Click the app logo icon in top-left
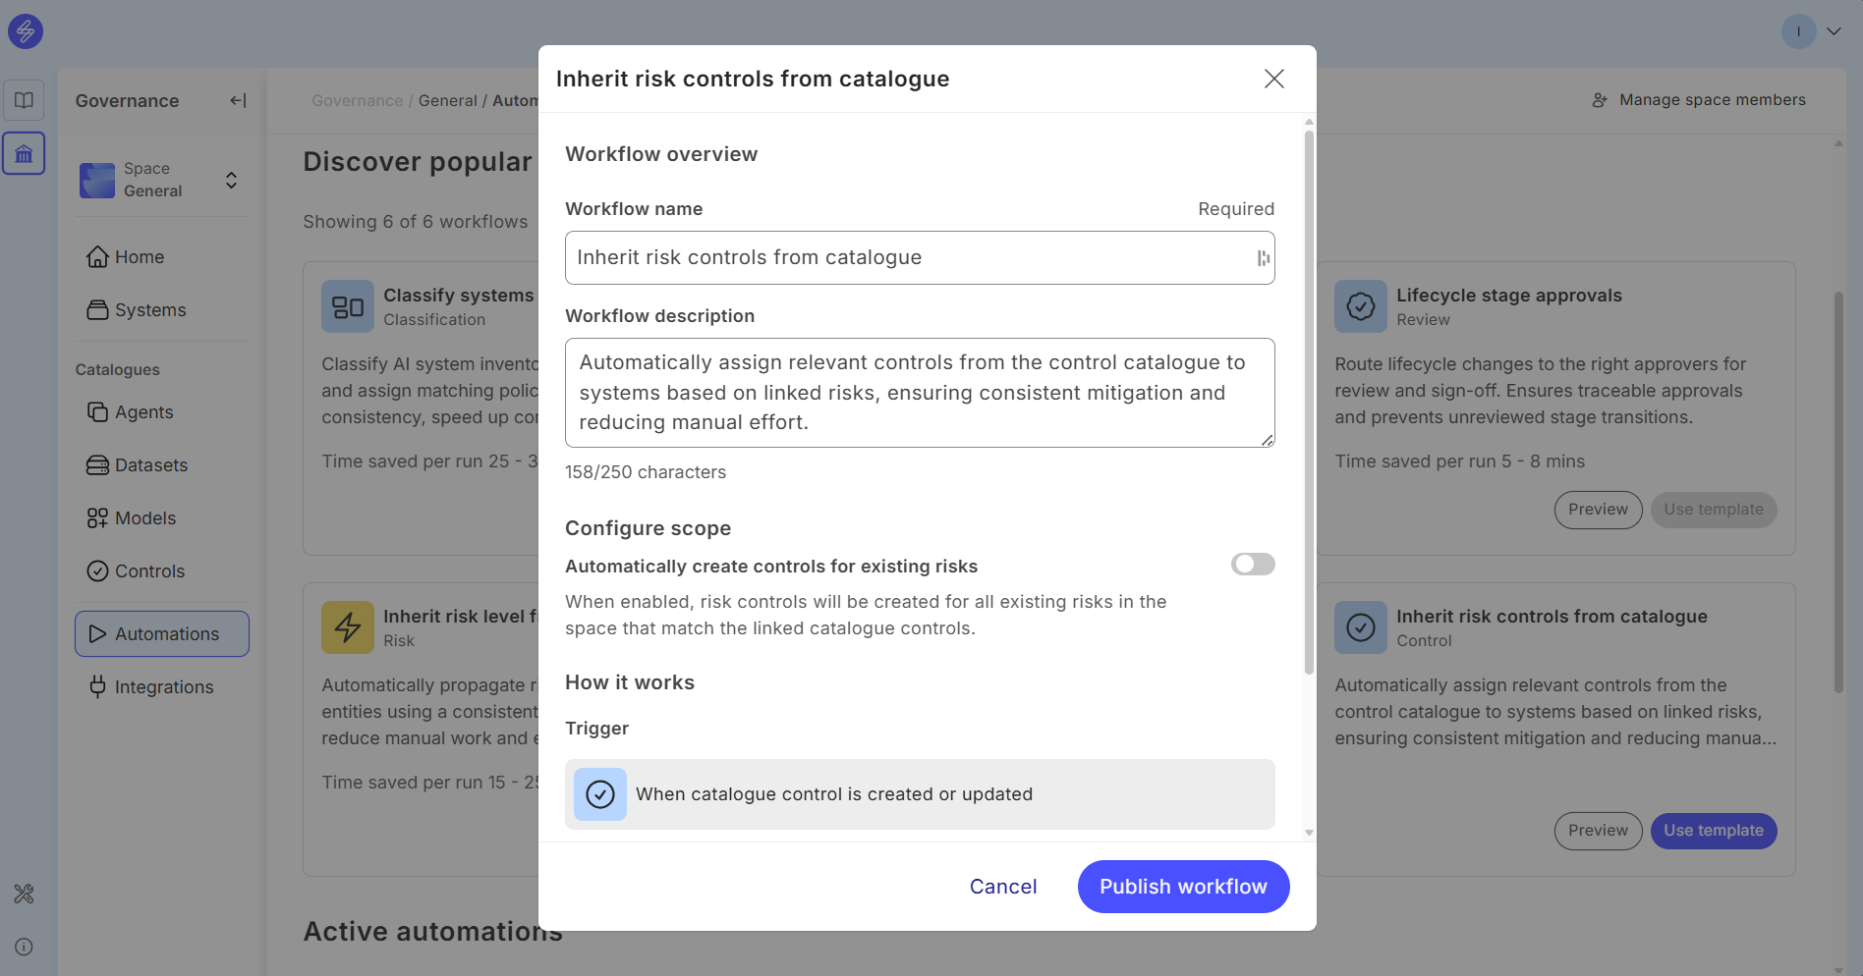This screenshot has height=976, width=1863. coord(26,31)
